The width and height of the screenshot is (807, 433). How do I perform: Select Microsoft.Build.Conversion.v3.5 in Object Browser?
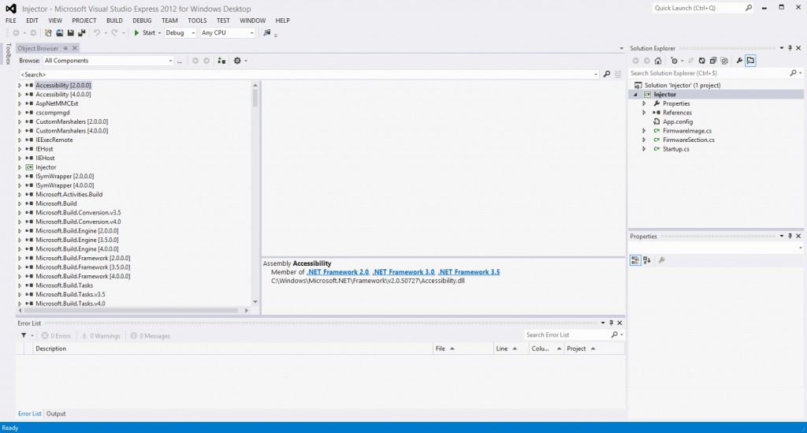pos(78,213)
